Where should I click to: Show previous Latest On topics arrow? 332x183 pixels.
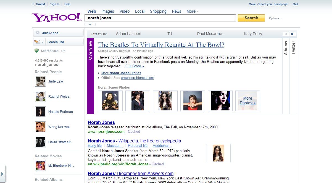pos(286,34)
